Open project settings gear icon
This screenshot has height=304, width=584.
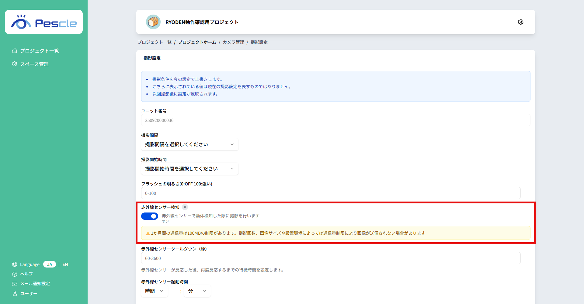[521, 22]
